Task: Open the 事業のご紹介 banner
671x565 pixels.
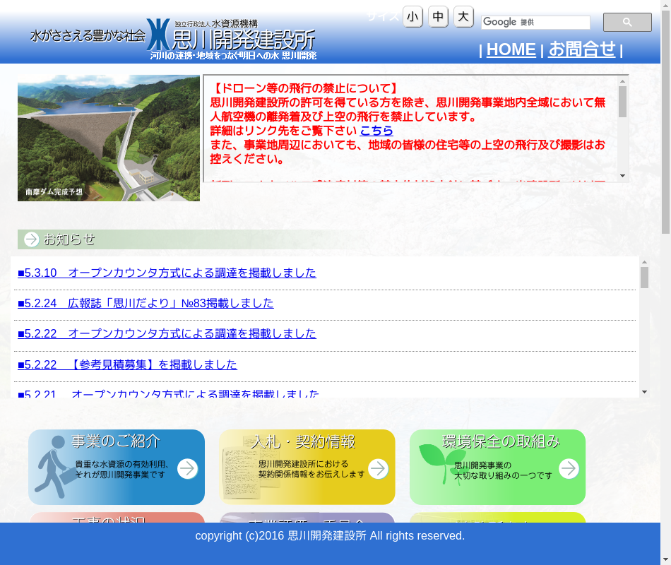Action: point(117,467)
